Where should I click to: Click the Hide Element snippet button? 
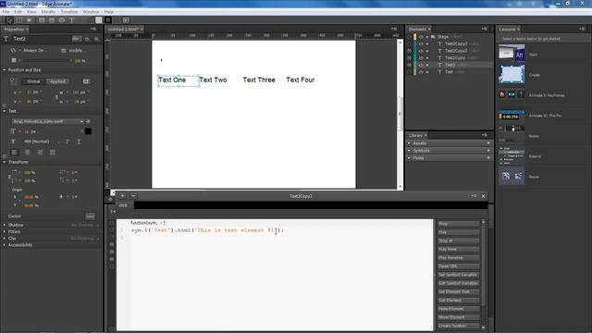click(x=459, y=309)
